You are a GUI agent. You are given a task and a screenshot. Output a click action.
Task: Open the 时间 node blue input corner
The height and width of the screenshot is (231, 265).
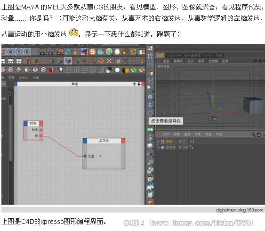pos(25,124)
